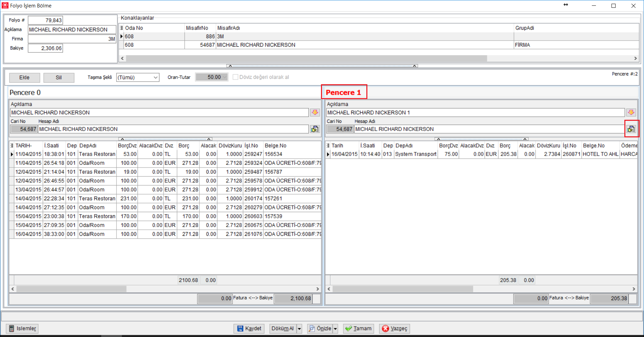Image resolution: width=644 pixels, height=337 pixels.
Task: Click Pencere 0 Hesap Adı field
Action: point(173,129)
